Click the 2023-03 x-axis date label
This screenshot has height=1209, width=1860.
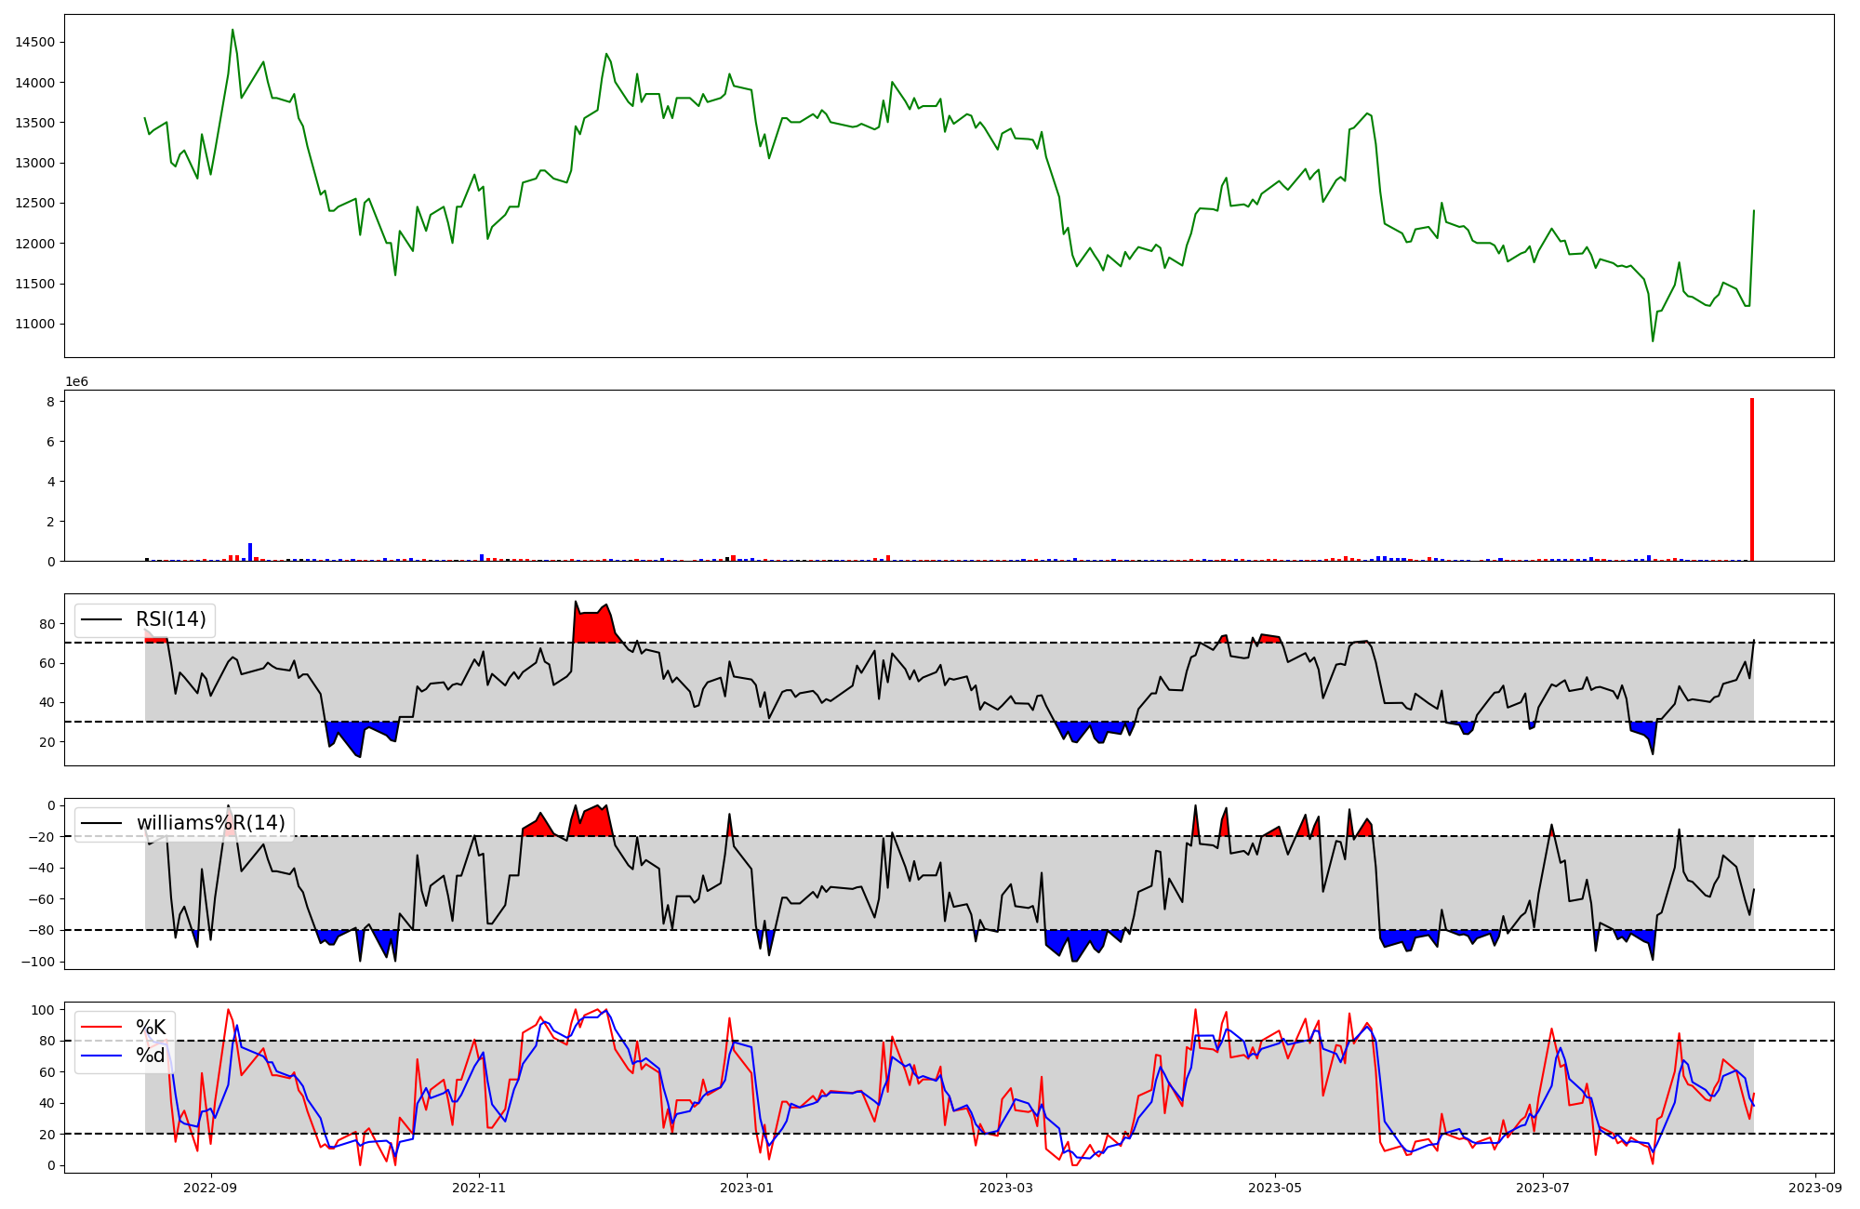[x=1006, y=1188]
